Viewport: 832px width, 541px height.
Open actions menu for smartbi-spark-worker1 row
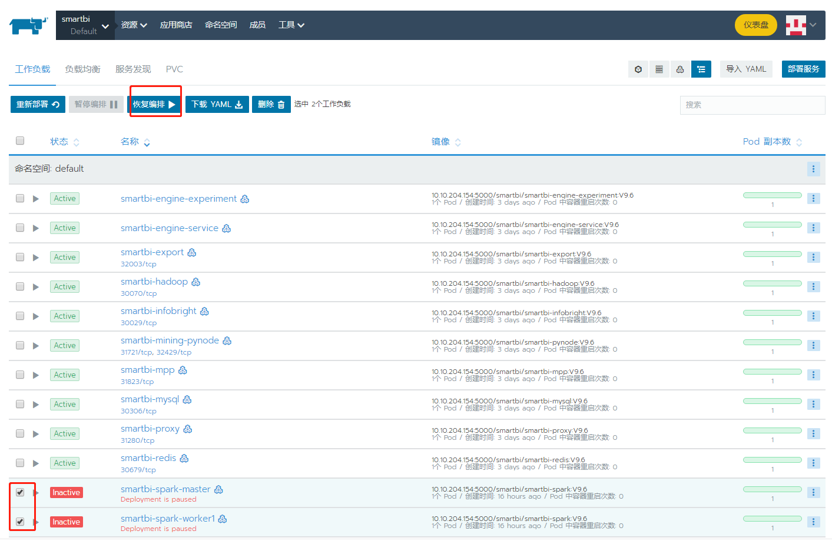click(813, 522)
